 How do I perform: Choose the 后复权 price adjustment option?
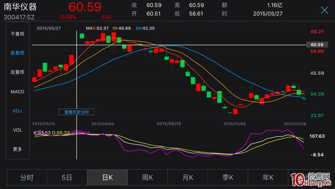pos(17,72)
